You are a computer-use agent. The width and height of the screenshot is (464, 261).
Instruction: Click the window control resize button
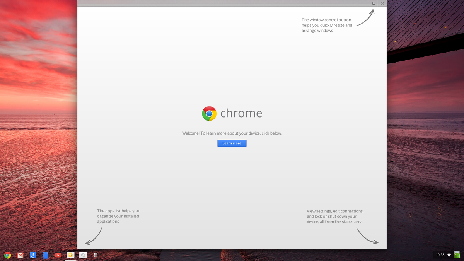tap(373, 3)
